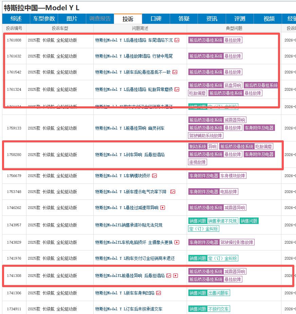Go to the 视频 tab
The width and height of the screenshot is (296, 314).
pyautogui.click(x=269, y=19)
